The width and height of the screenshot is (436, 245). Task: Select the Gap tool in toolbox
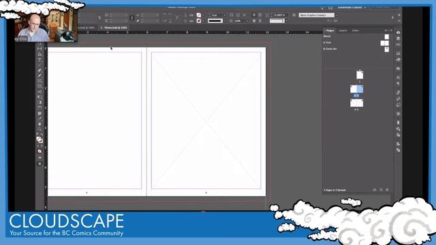click(40, 48)
